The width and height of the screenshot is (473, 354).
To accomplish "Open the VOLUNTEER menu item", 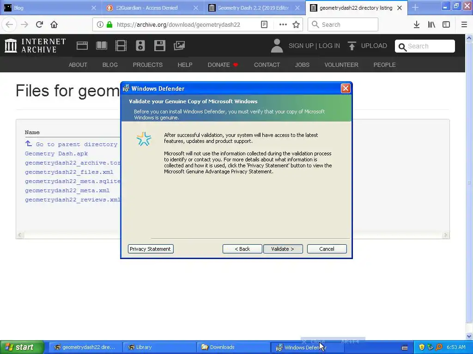I will pos(341,65).
